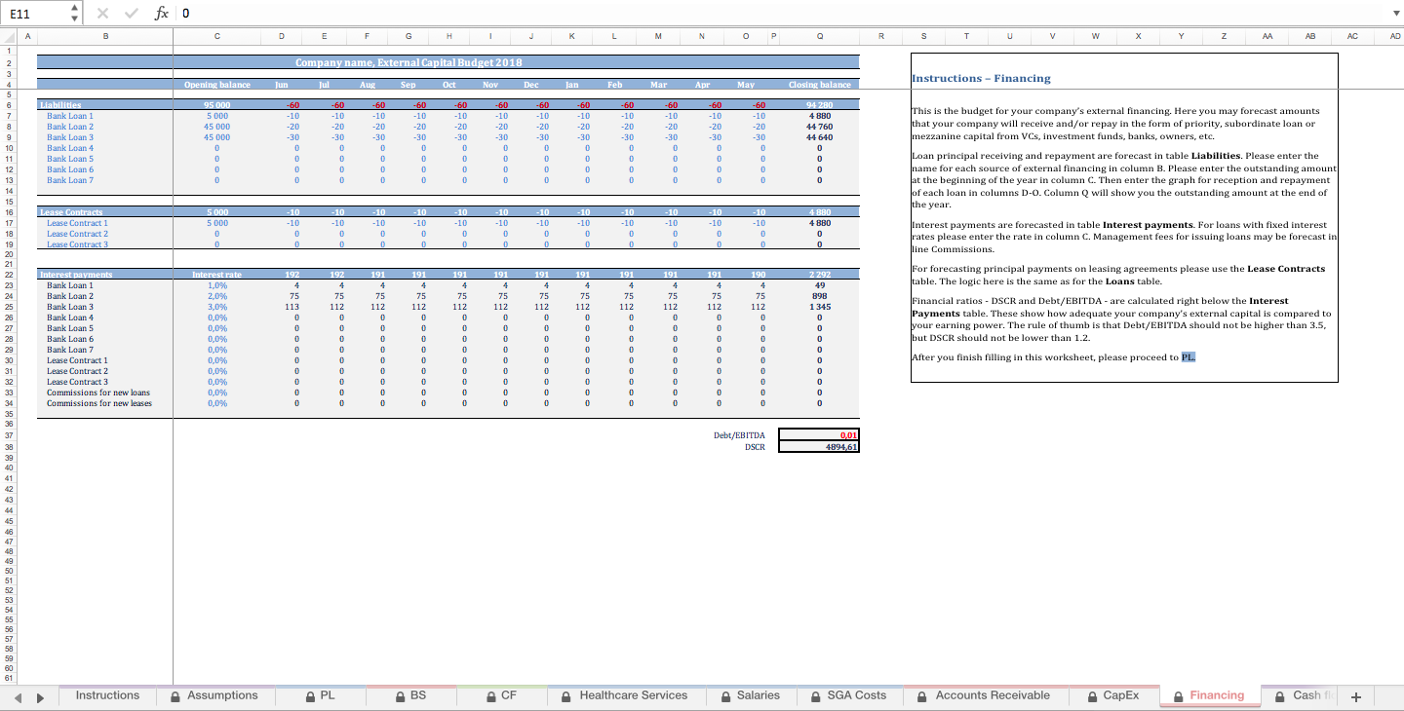1404x711 pixels.
Task: Click 'Bank Loan 4' in the Interest payments table
Action: [70, 318]
